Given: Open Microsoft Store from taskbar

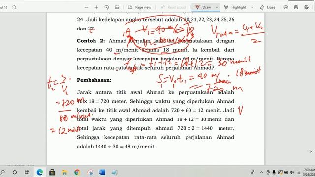Looking at the screenshot, I should (52, 172).
